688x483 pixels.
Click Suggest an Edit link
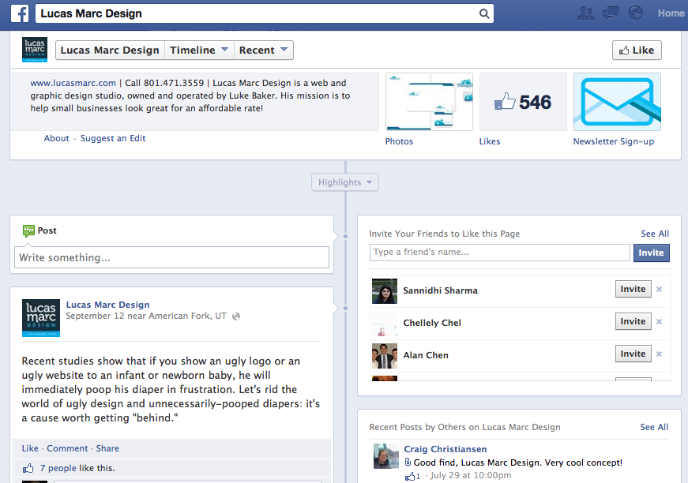pyautogui.click(x=113, y=138)
